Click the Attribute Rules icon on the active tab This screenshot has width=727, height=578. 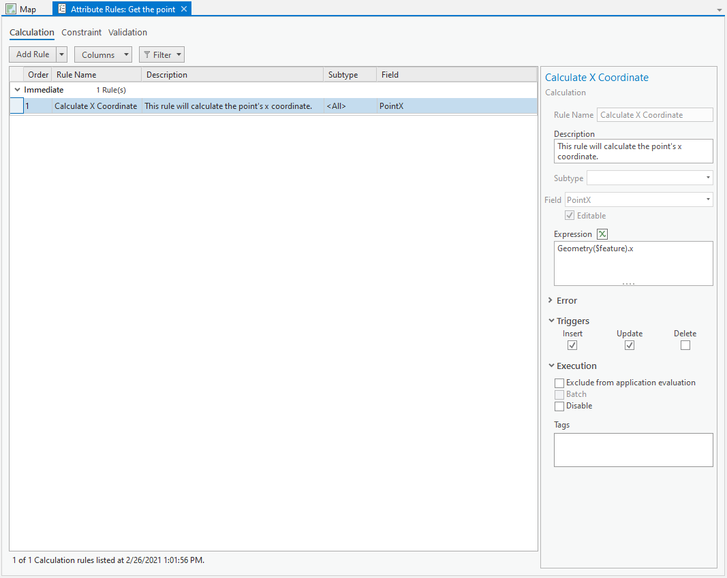coord(63,9)
